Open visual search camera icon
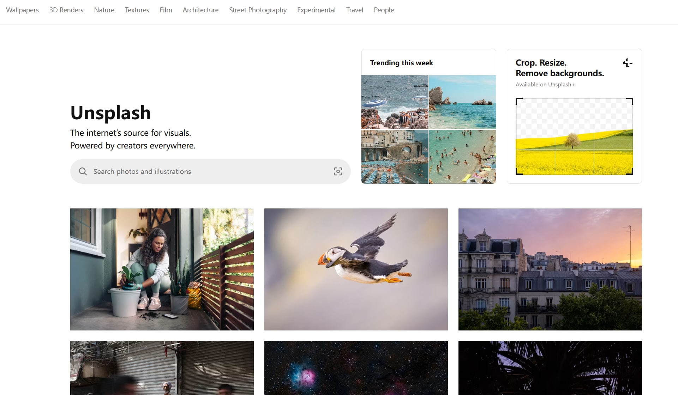Screen dimensions: 678x395 [338, 171]
